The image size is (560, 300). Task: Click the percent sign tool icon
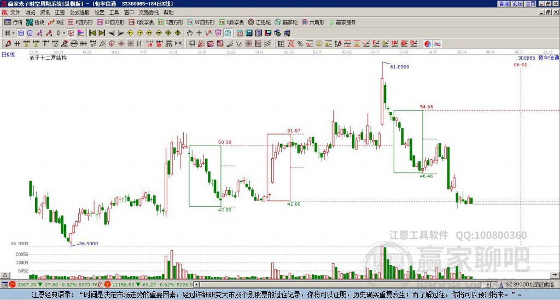(x=300, y=44)
